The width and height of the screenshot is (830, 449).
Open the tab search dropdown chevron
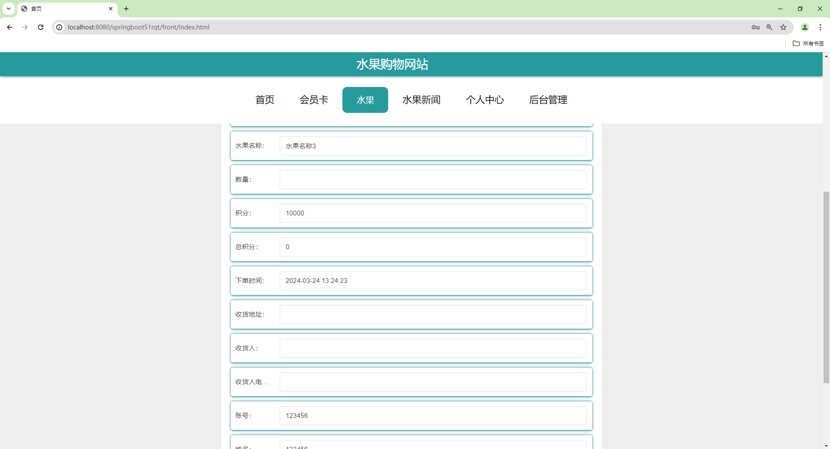(8, 9)
